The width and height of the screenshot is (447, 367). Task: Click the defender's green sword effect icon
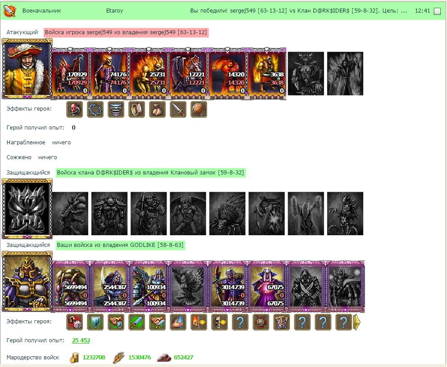tap(137, 322)
